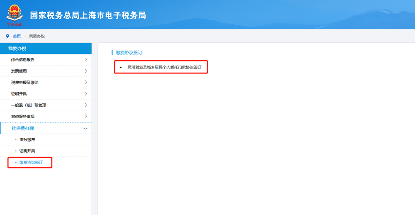Select 缴费协议签订 in the sidebar submenu
This screenshot has height=215, width=415.
[x=31, y=162]
